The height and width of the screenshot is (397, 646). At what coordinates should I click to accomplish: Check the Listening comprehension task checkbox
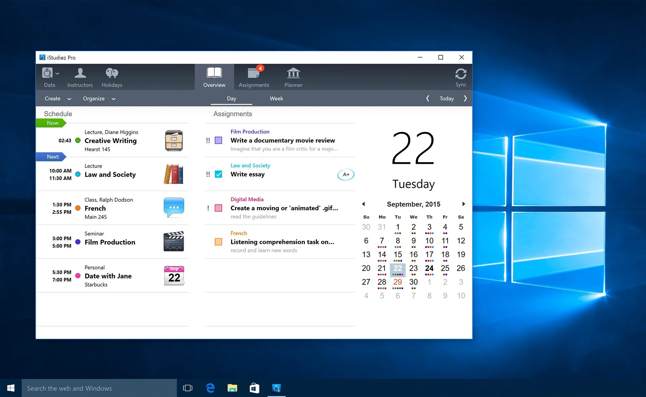click(x=218, y=242)
